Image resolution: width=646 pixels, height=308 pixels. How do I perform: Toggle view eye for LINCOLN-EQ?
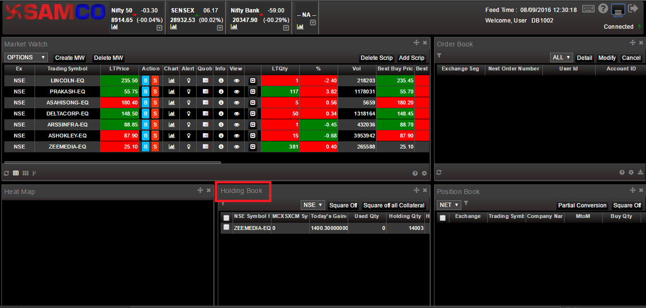[236, 80]
